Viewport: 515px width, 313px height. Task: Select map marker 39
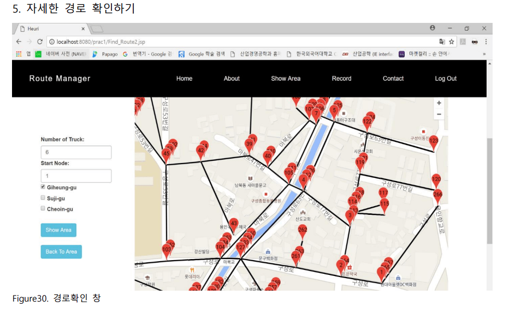(x=249, y=146)
